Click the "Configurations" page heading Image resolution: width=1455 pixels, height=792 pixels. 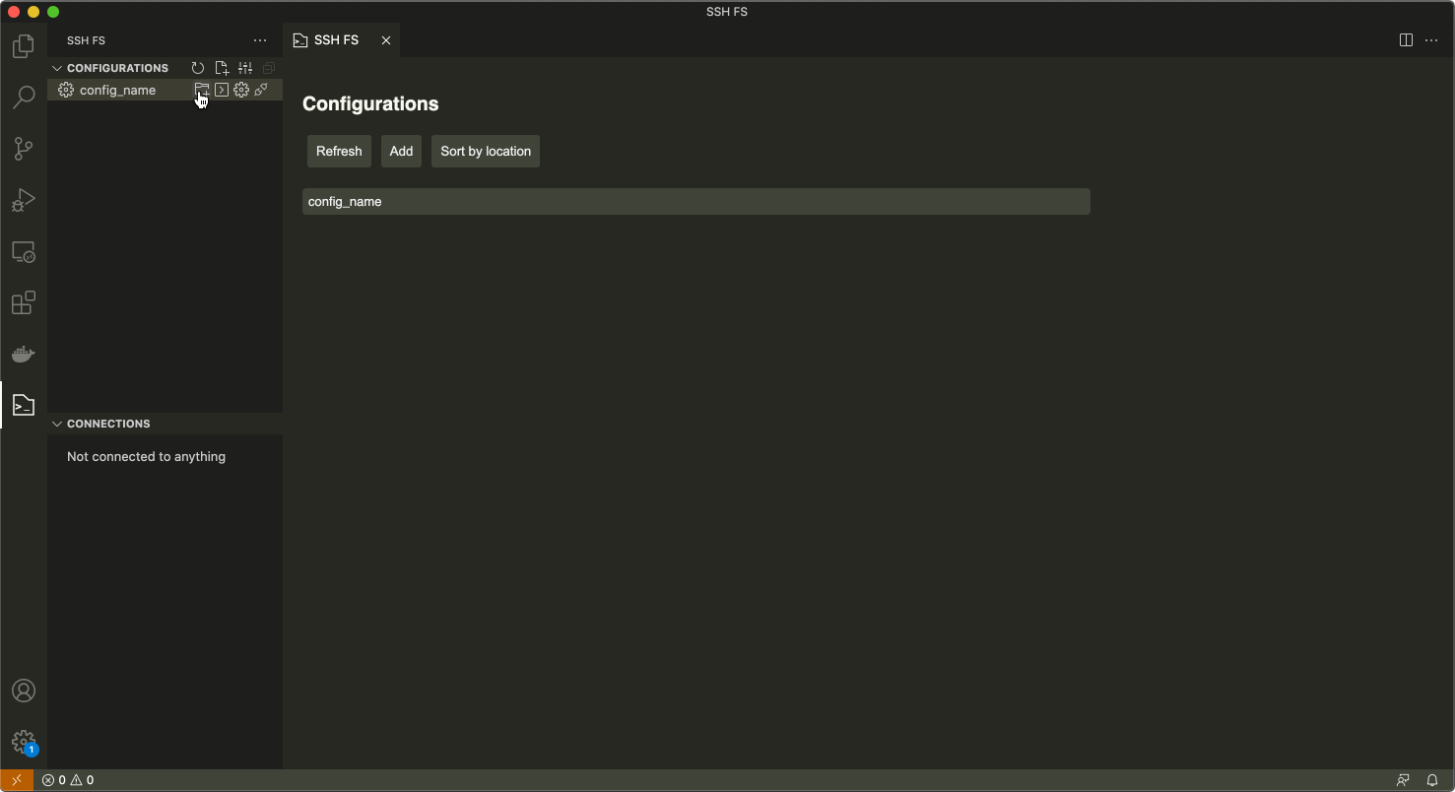click(x=370, y=103)
